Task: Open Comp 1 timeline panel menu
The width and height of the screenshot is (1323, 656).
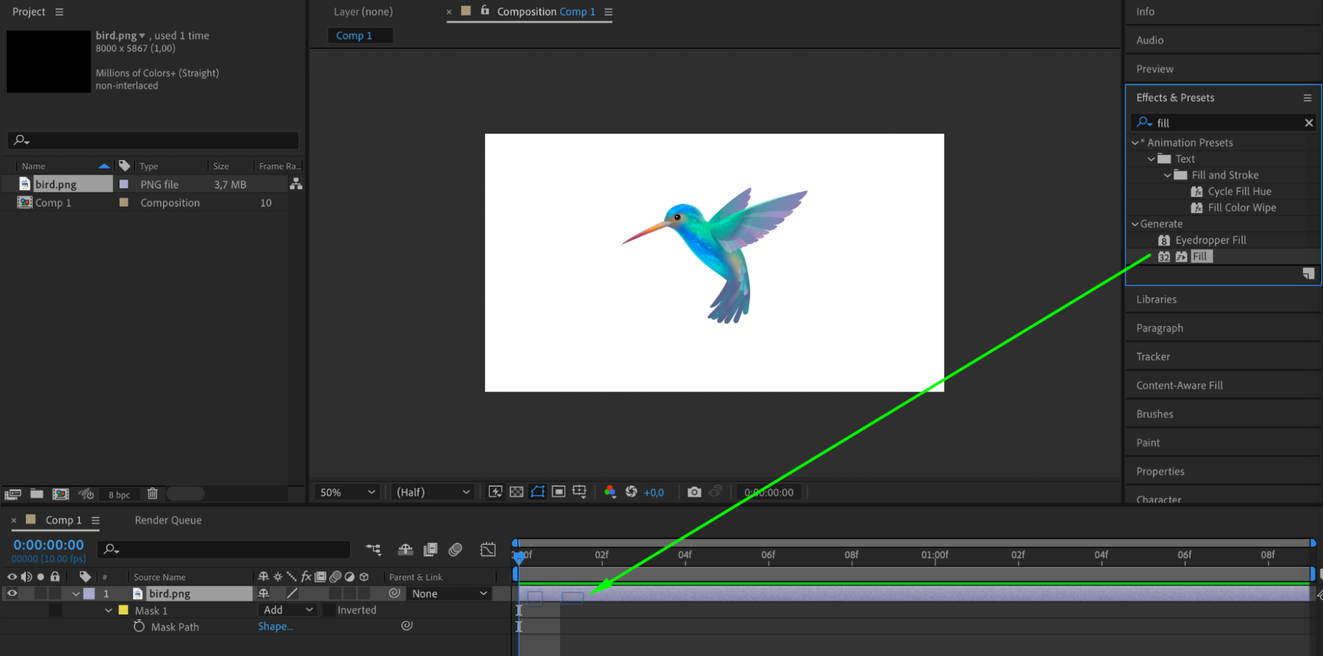Action: (x=95, y=520)
